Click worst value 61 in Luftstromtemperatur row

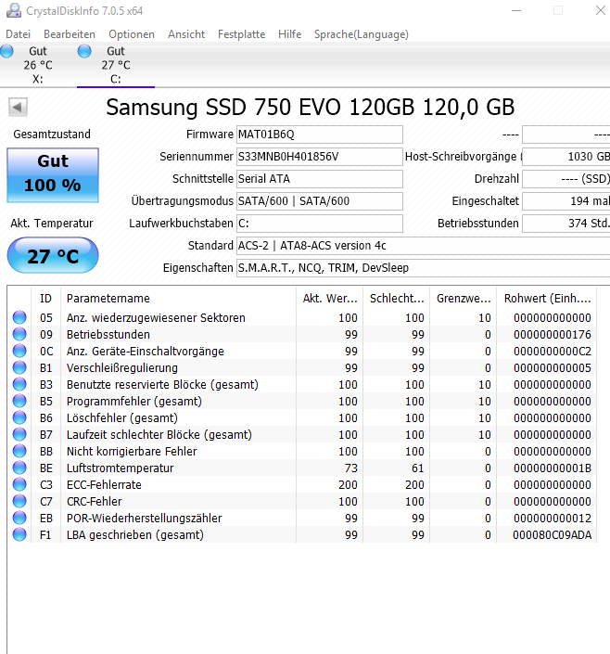coord(418,468)
